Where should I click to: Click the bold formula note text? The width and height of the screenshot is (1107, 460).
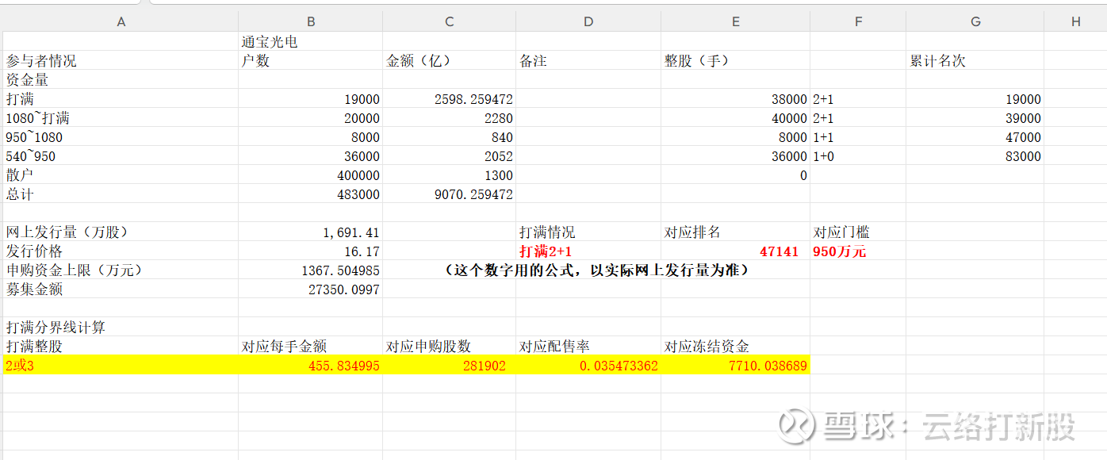597,270
